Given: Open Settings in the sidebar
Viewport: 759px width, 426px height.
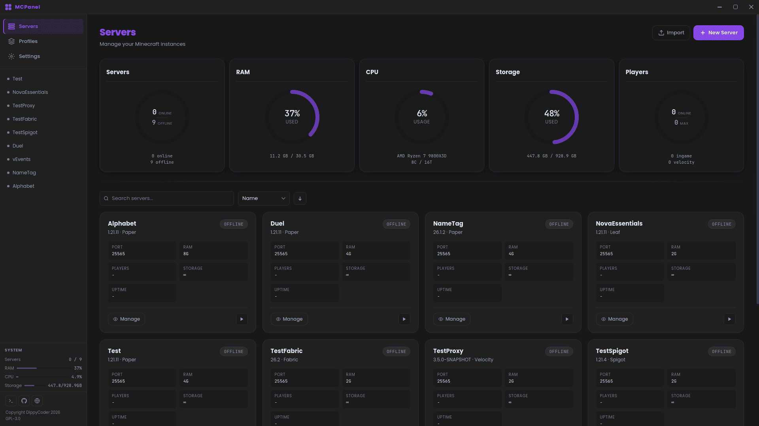Looking at the screenshot, I should point(43,56).
